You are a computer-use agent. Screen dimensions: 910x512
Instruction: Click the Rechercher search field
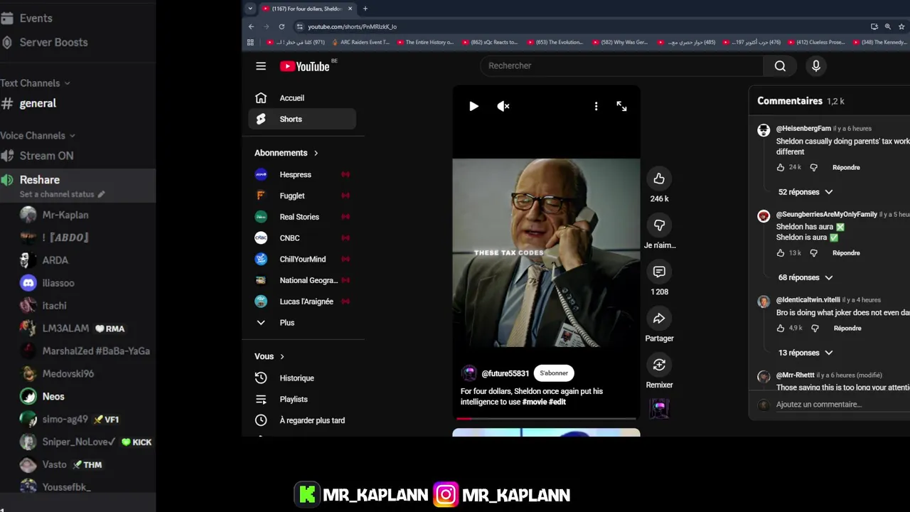pyautogui.click(x=622, y=65)
